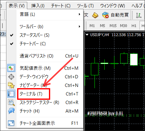Click the yellow book icon in toolbar
The image size is (145, 131).
pyautogui.click(x=95, y=15)
